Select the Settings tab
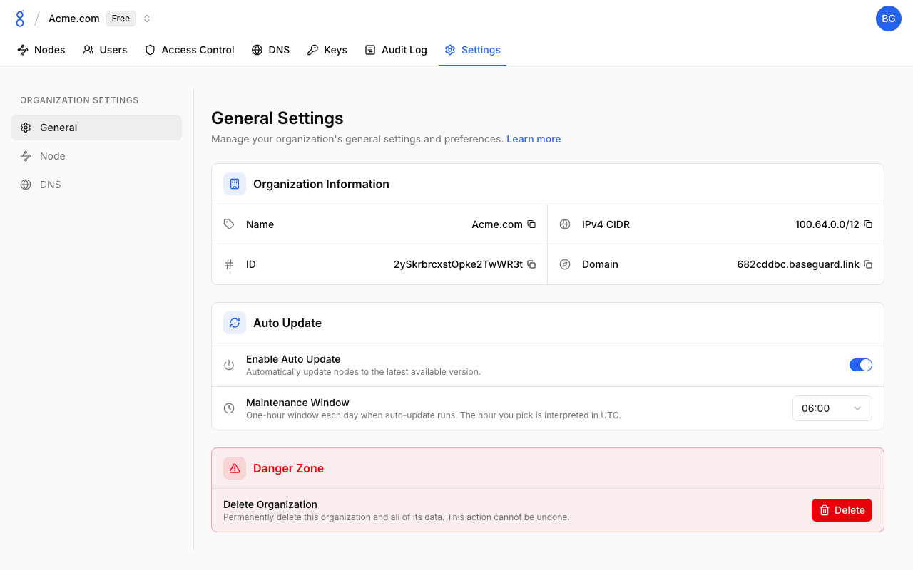The image size is (913, 570). (x=472, y=50)
